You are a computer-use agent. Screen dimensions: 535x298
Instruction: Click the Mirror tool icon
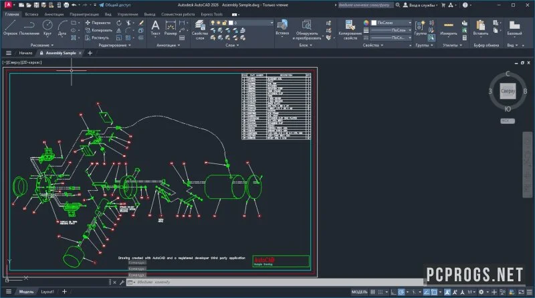point(119,30)
